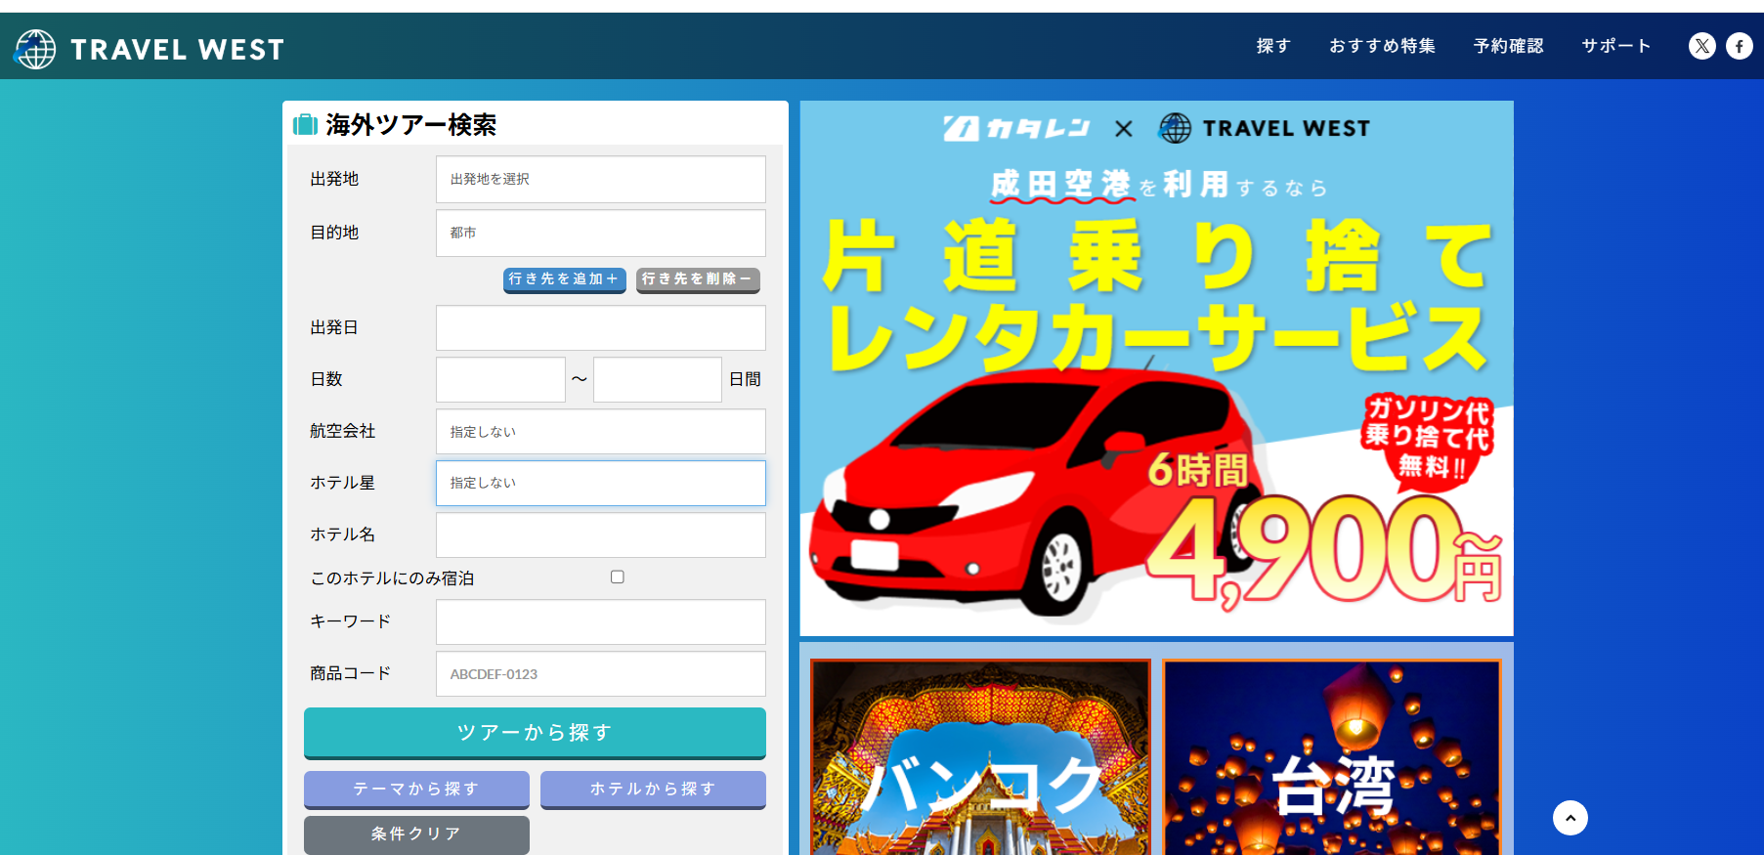Screen dimensions: 1764x855
Task: Open the バンコク destination thumbnail
Action: 980,757
